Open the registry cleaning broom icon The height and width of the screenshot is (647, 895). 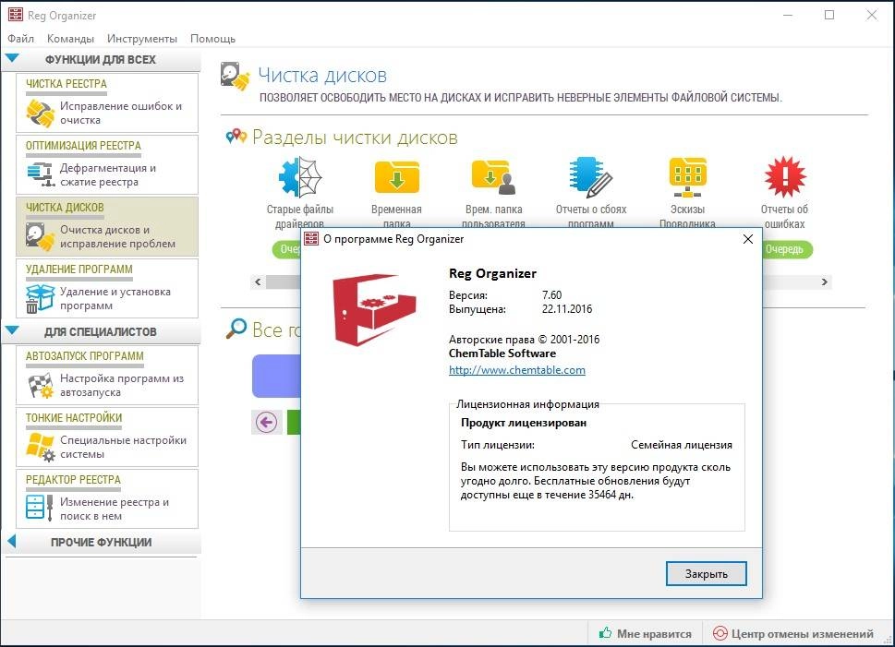pyautogui.click(x=40, y=113)
